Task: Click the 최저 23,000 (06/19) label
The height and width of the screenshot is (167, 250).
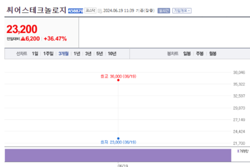Action: 118,142
